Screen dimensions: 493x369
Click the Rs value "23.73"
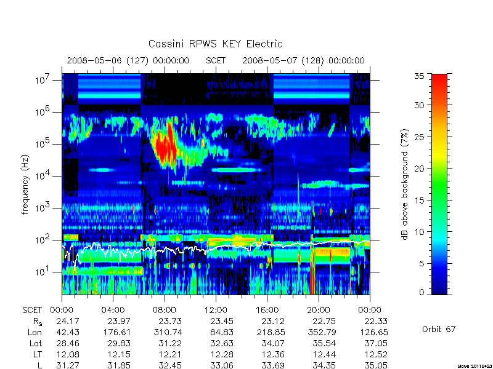coord(170,321)
